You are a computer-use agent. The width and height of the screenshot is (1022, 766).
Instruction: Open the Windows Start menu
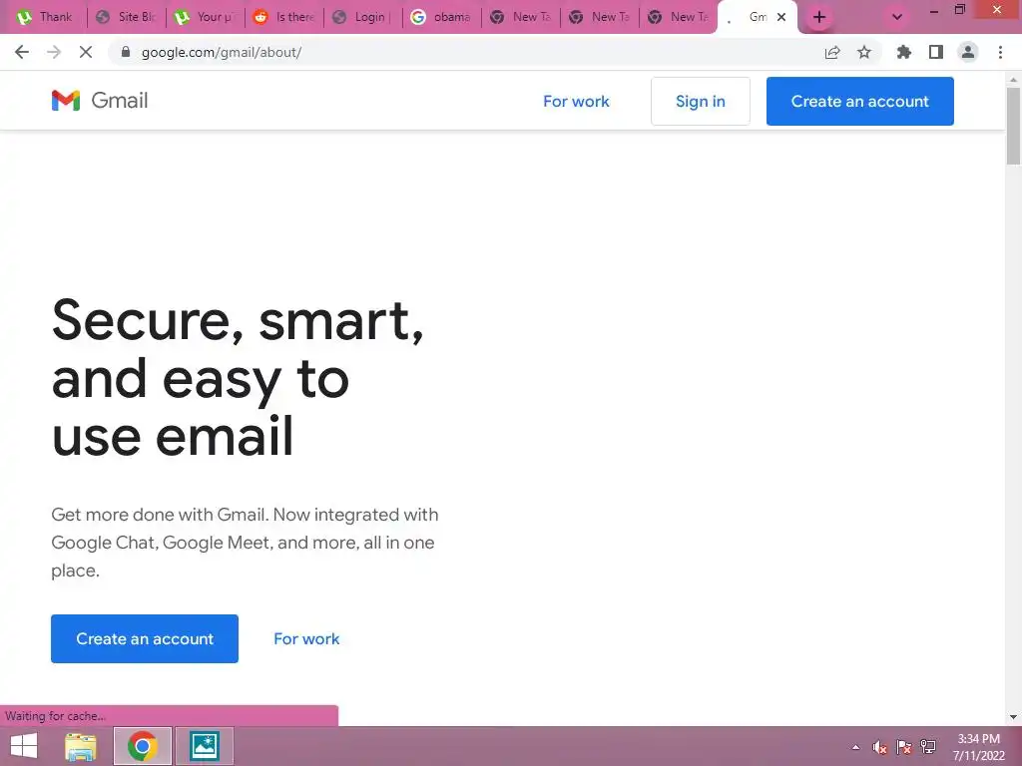24,746
